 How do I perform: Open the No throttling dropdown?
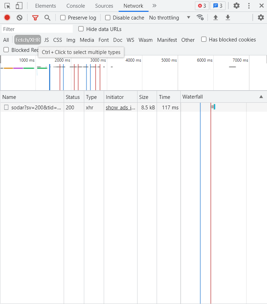point(170,18)
